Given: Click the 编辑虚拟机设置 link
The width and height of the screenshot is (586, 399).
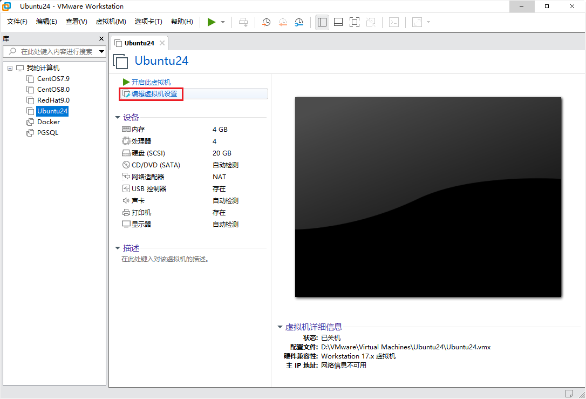Looking at the screenshot, I should 154,94.
